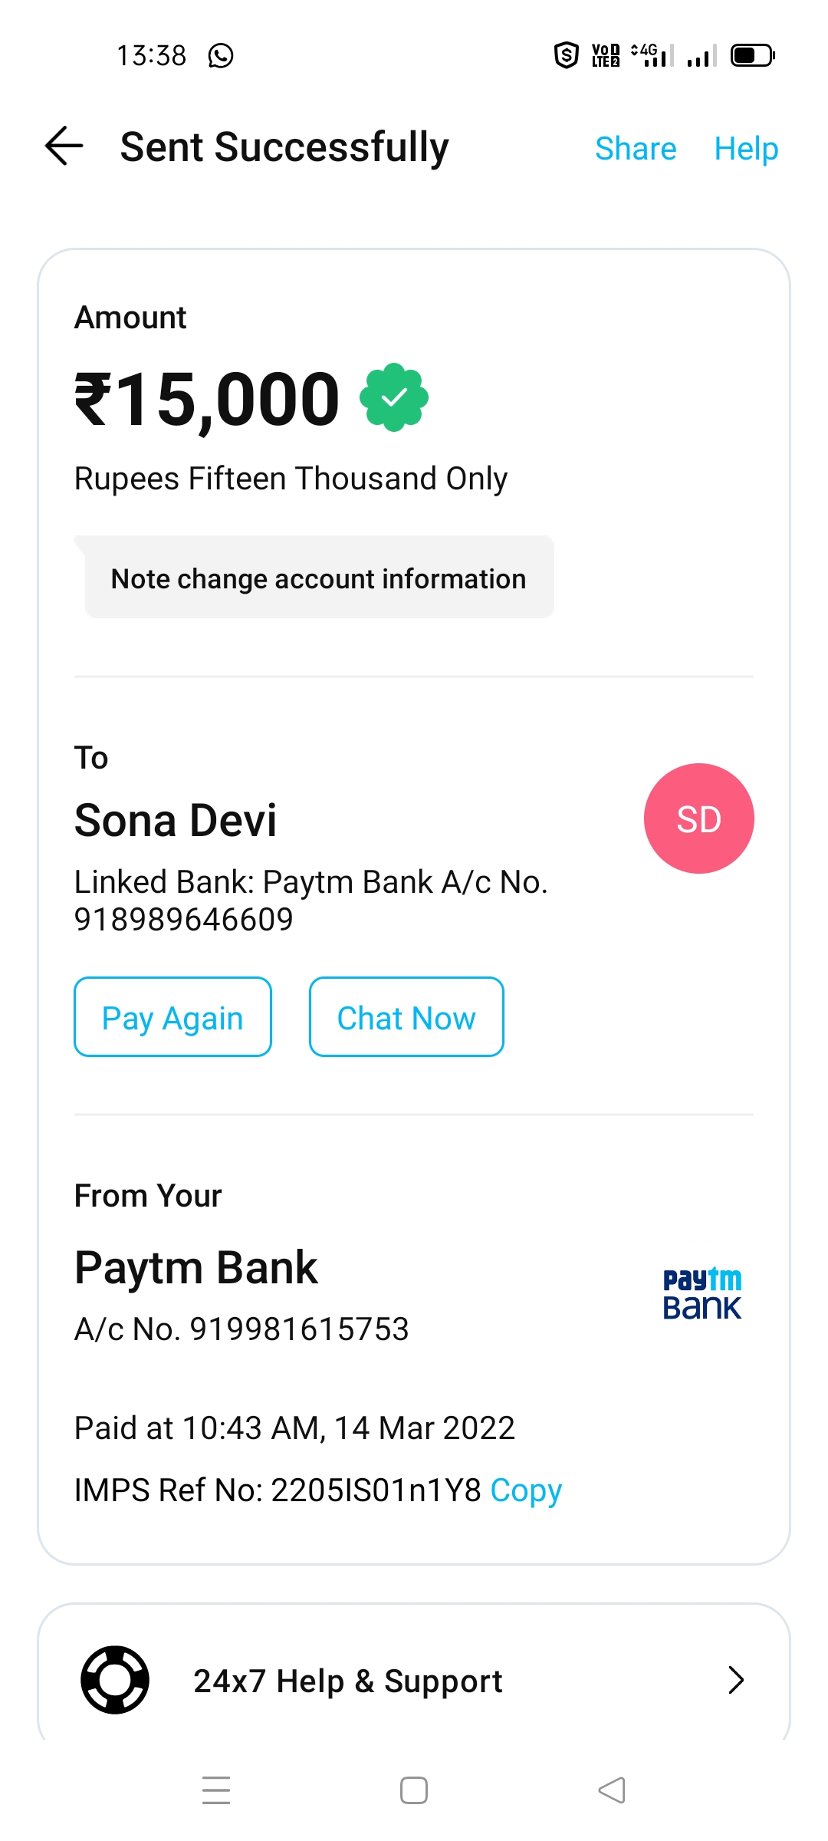This screenshot has height=1841, width=828.
Task: Tap the WhatsApp notification icon in status bar
Action: (221, 56)
